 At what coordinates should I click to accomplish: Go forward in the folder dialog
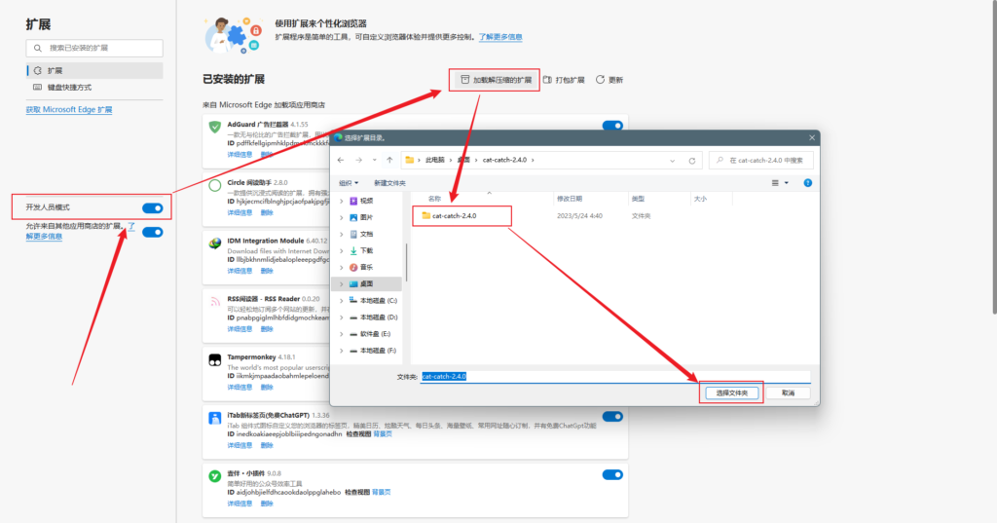358,161
